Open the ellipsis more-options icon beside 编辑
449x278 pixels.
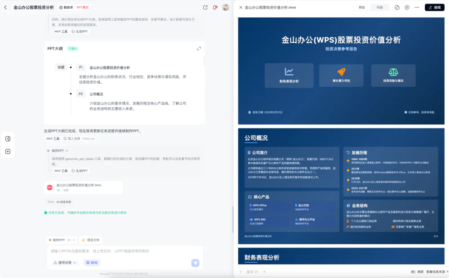(417, 7)
